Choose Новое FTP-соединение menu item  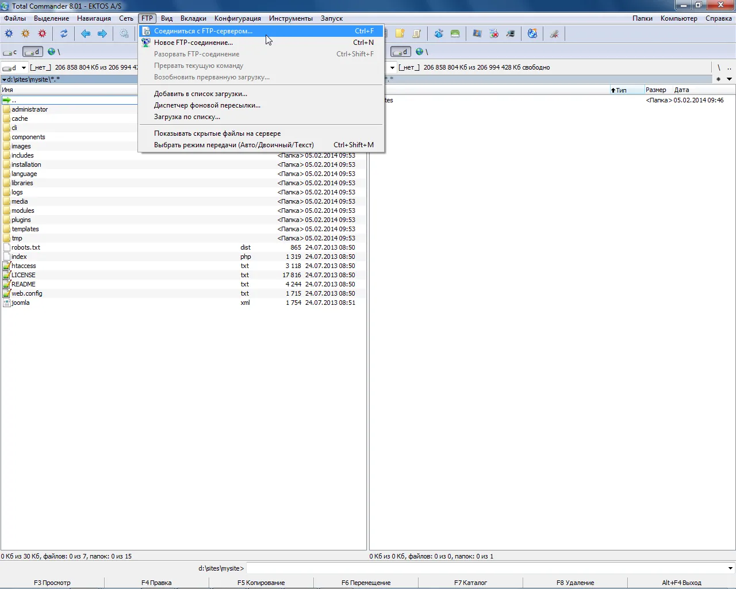coord(261,43)
